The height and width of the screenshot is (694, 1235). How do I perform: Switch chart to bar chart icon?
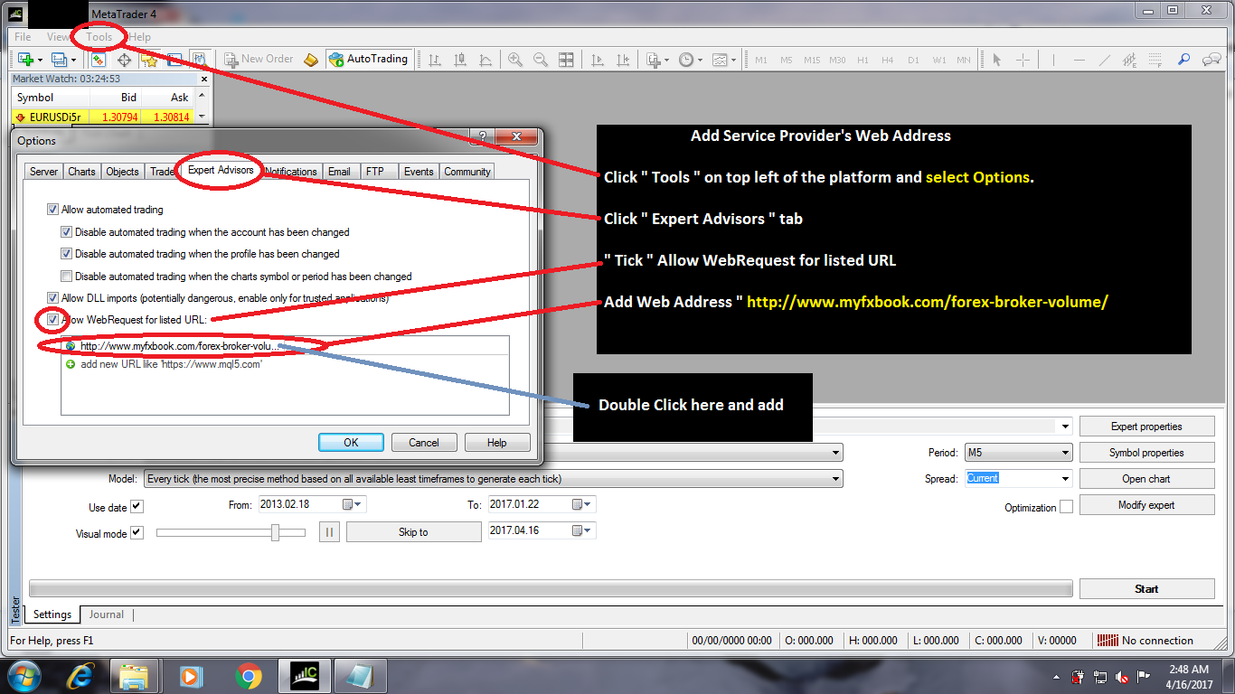[x=435, y=60]
